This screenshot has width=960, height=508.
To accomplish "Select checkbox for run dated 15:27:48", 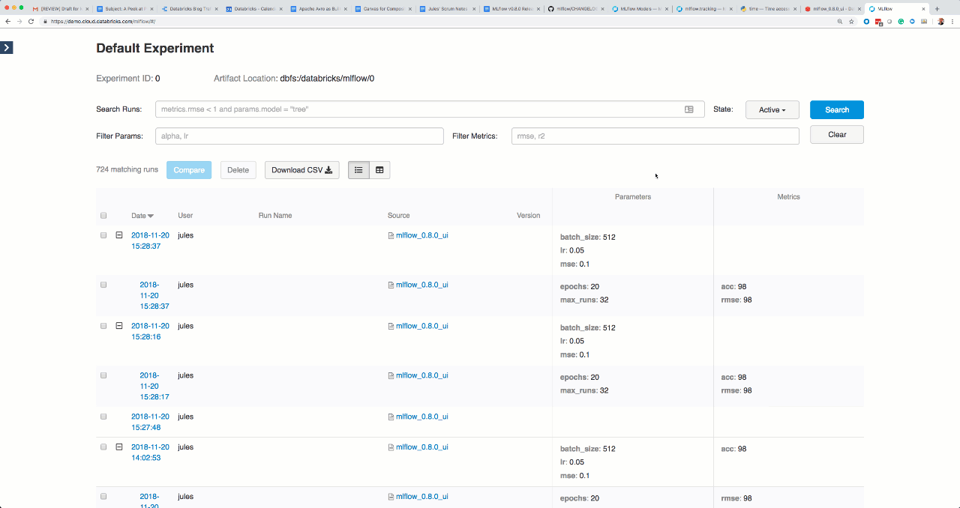I will pos(103,417).
